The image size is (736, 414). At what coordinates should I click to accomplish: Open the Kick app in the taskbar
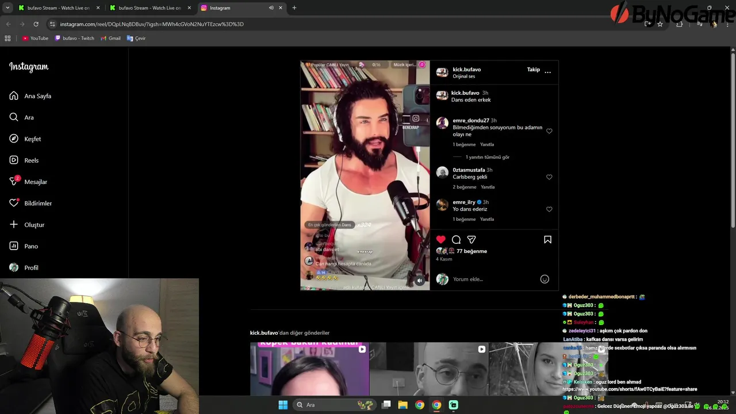tap(453, 405)
